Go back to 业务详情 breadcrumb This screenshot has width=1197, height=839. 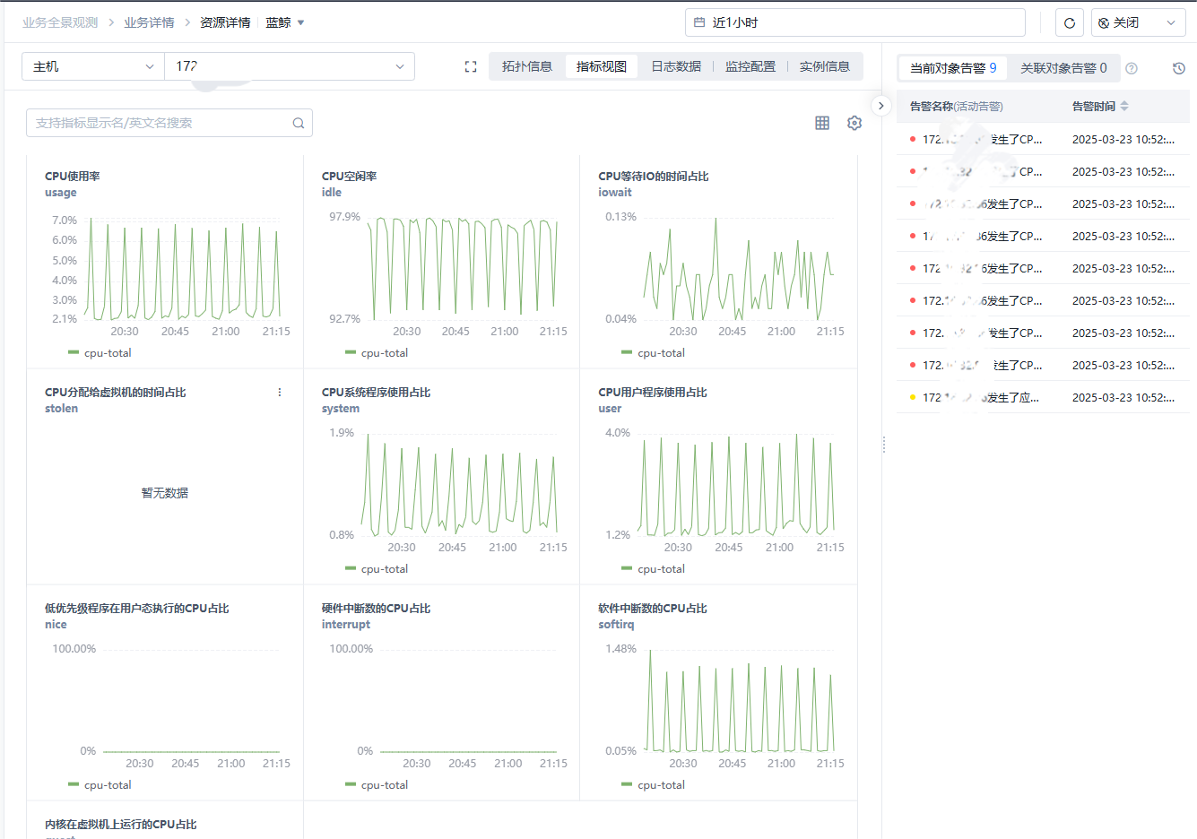[x=149, y=22]
